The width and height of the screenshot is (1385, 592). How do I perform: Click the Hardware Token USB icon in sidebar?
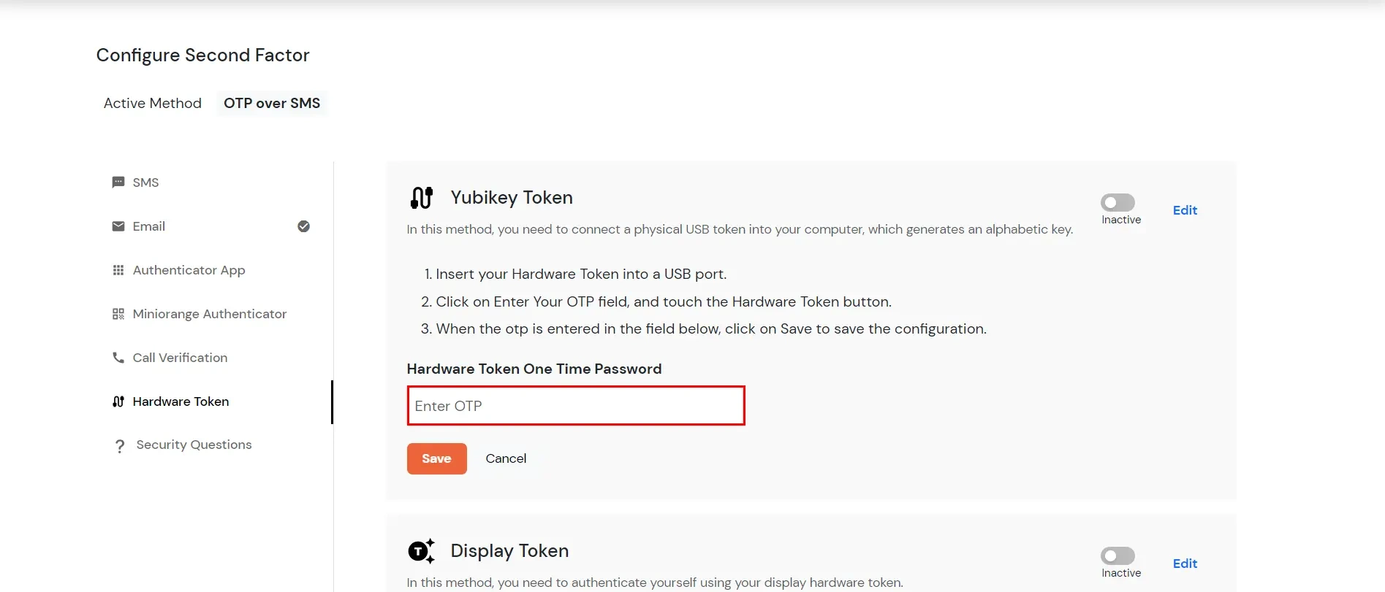click(118, 401)
